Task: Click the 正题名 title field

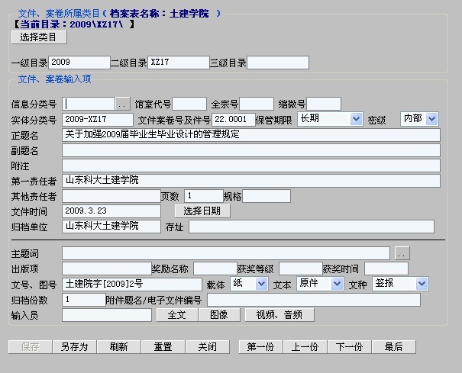Action: tap(251, 135)
